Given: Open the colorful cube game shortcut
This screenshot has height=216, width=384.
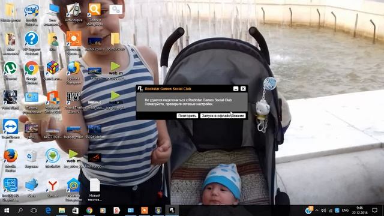Looking at the screenshot, I should 52,71.
